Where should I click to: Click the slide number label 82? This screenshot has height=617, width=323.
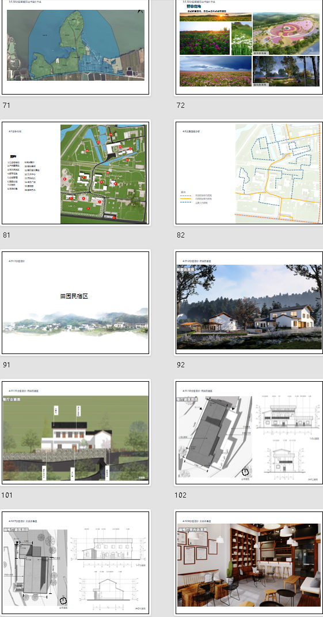180,235
